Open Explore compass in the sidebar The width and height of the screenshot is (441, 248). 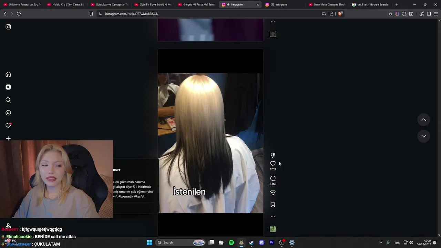(8, 113)
